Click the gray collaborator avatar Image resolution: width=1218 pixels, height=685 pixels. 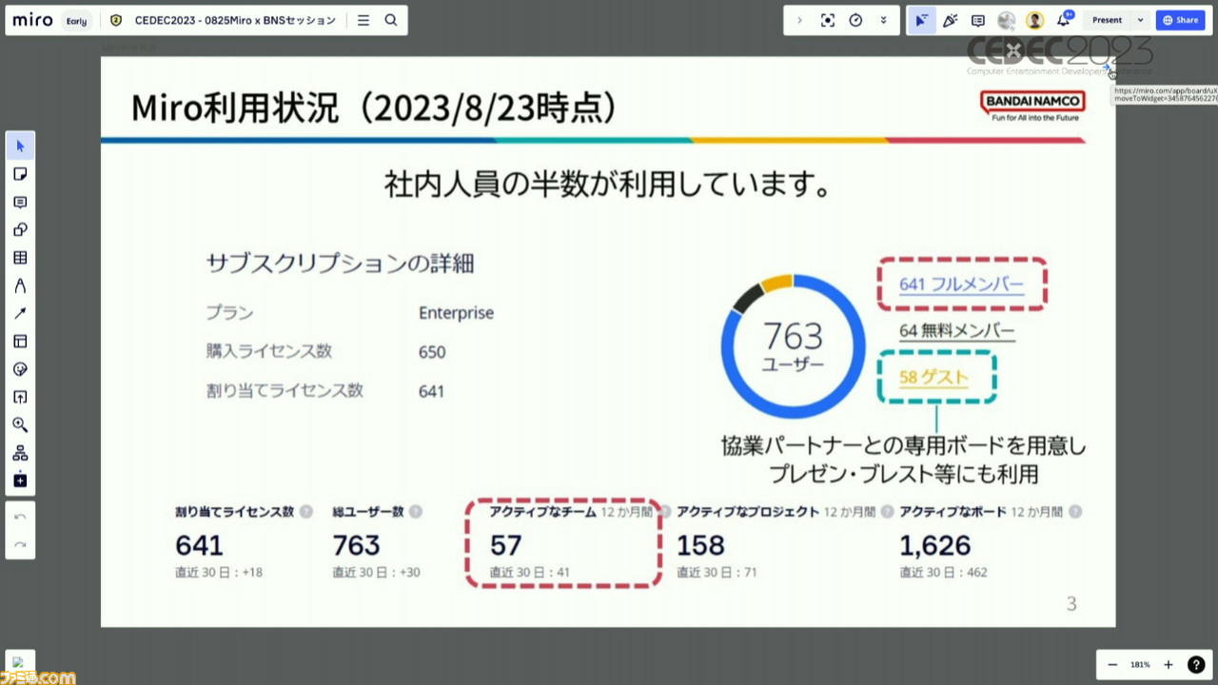click(x=1006, y=20)
